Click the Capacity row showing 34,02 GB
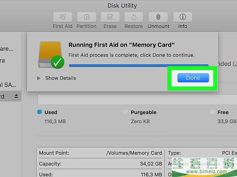This screenshot has width=237, height=177. pyautogui.click(x=101, y=164)
